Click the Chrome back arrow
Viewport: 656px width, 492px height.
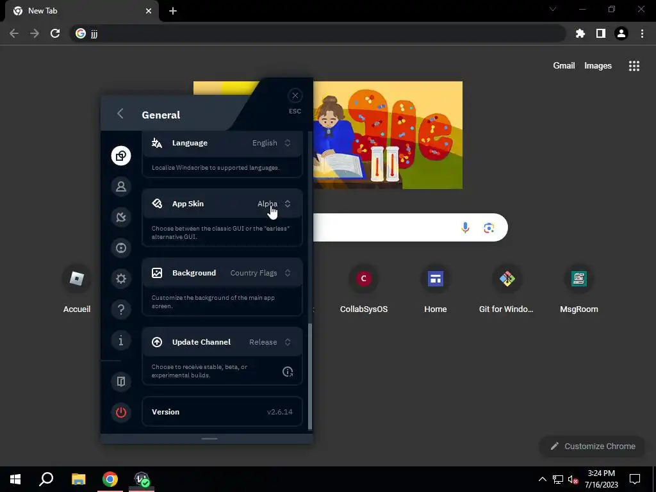14,33
